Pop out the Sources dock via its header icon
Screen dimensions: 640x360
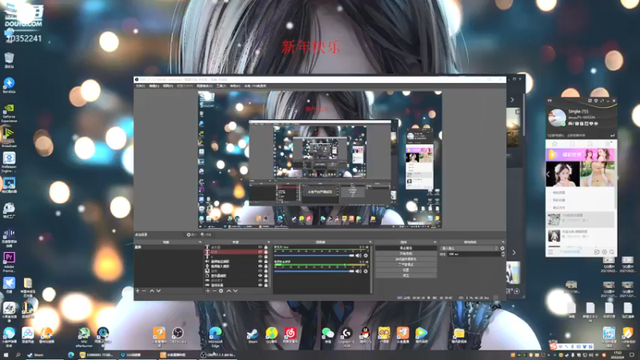(268, 242)
